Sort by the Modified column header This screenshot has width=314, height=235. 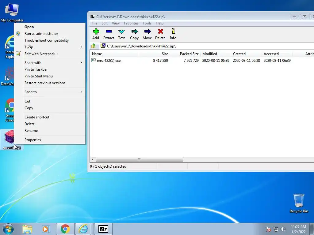pos(216,54)
